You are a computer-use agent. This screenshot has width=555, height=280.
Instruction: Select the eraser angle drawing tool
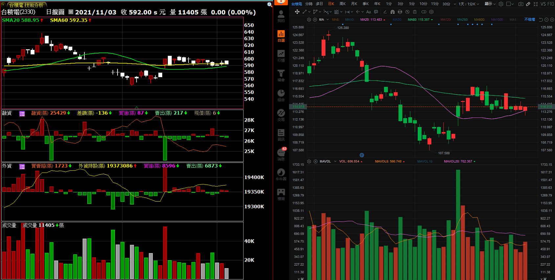click(x=385, y=12)
